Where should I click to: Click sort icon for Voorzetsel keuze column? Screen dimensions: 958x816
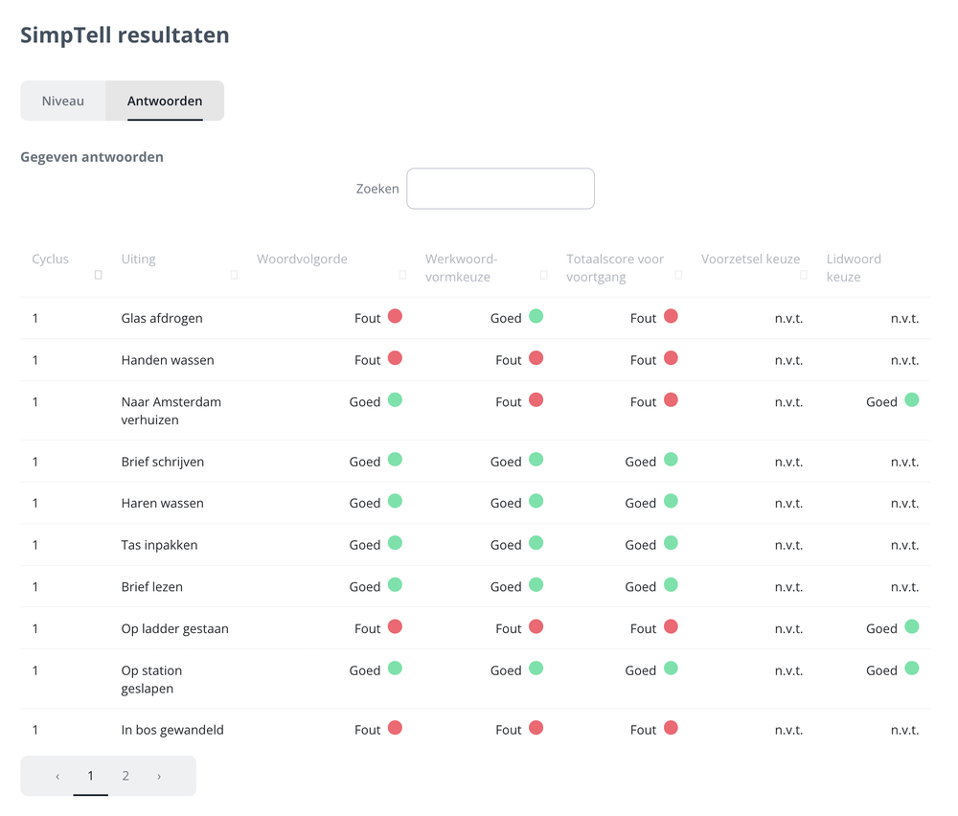[804, 276]
